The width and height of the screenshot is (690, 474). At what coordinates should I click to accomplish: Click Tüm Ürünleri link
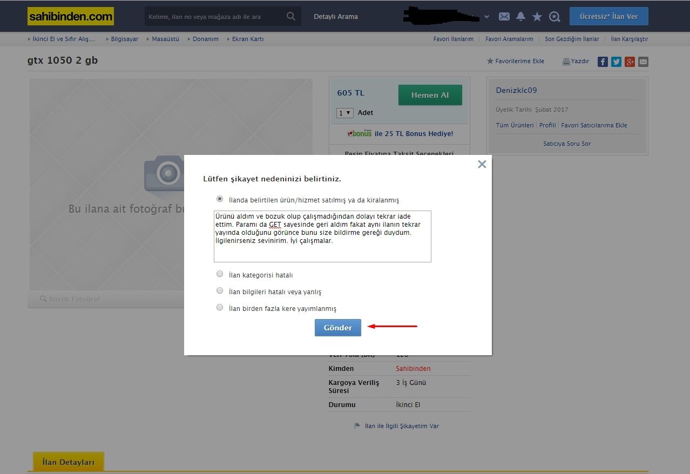click(x=515, y=125)
